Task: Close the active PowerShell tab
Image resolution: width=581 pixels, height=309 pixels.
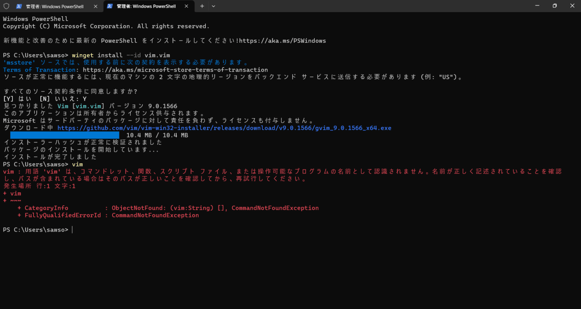Action: [x=185, y=6]
